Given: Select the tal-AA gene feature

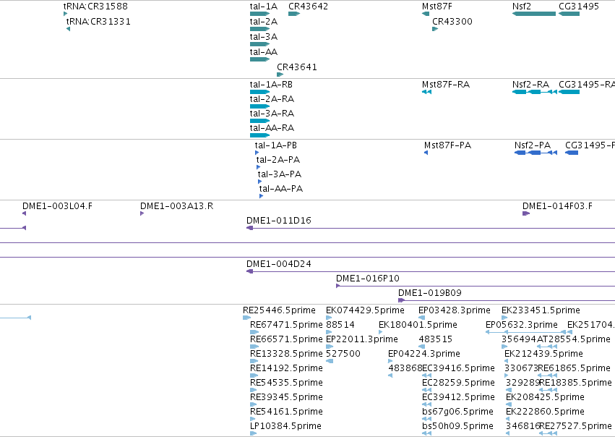Looking at the screenshot, I should pos(259,59).
